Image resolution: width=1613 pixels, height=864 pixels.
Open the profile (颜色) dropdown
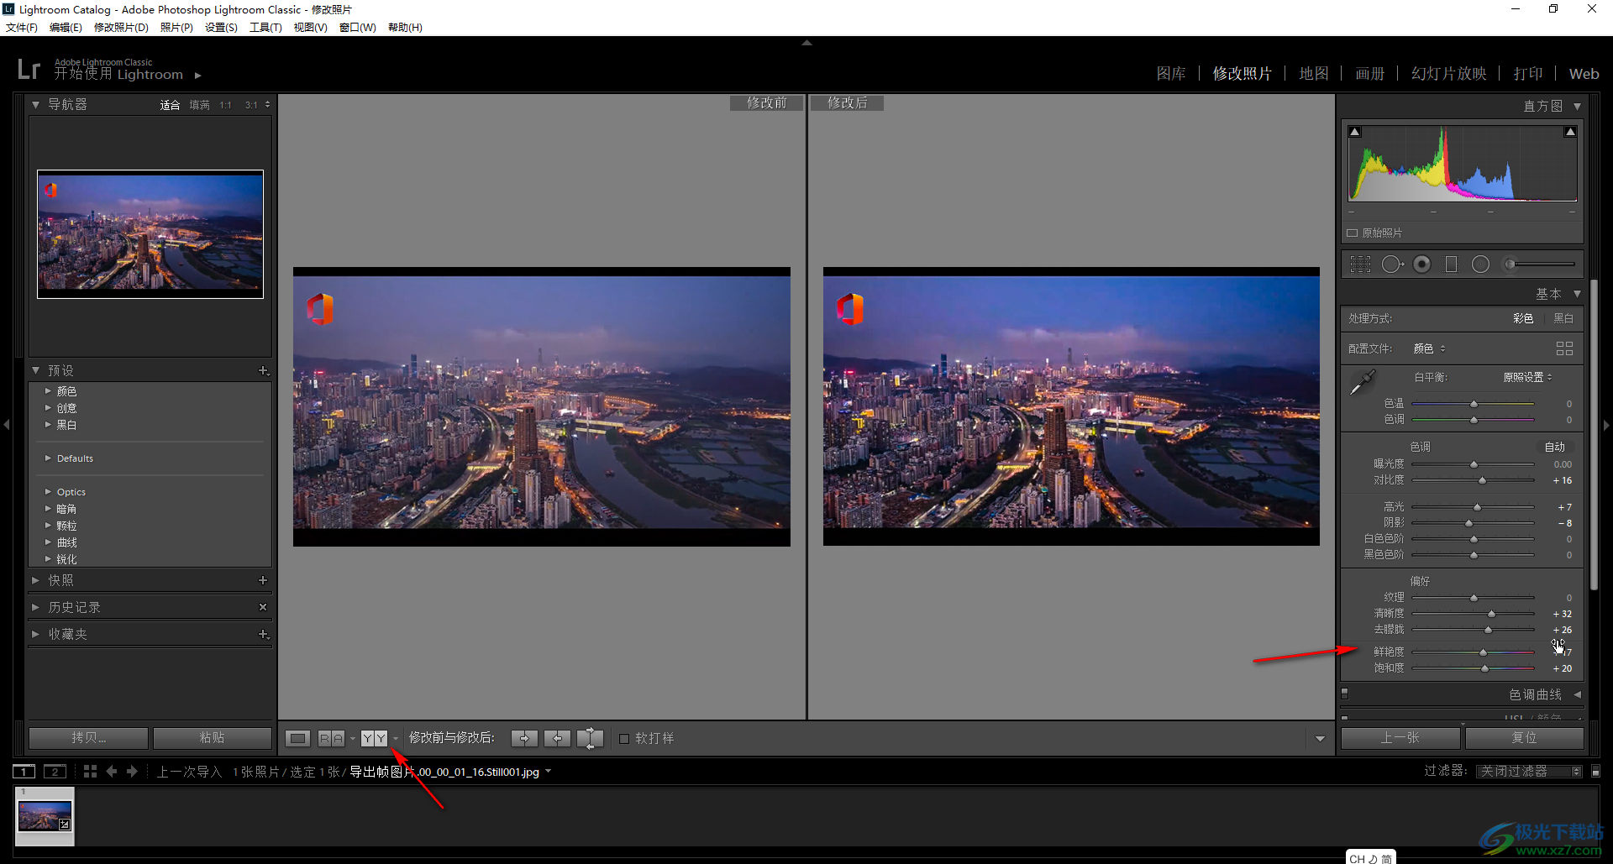click(x=1429, y=348)
